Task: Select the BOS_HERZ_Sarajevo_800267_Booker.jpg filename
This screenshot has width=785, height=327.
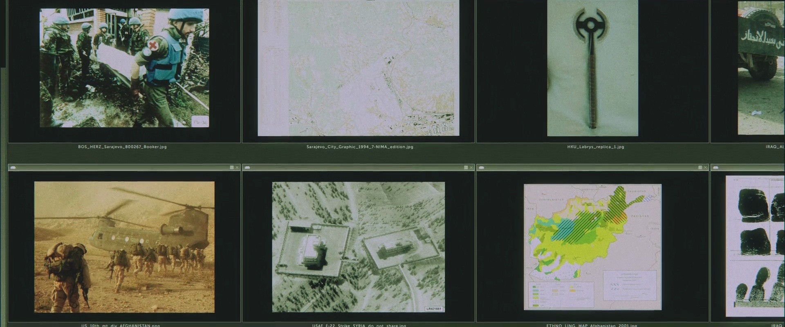Action: [122, 147]
